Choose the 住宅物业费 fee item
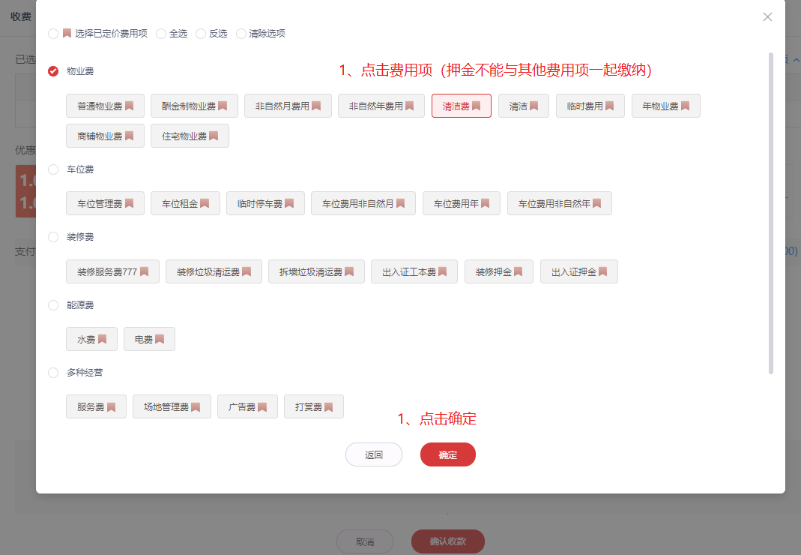Image resolution: width=801 pixels, height=555 pixels. [x=190, y=136]
